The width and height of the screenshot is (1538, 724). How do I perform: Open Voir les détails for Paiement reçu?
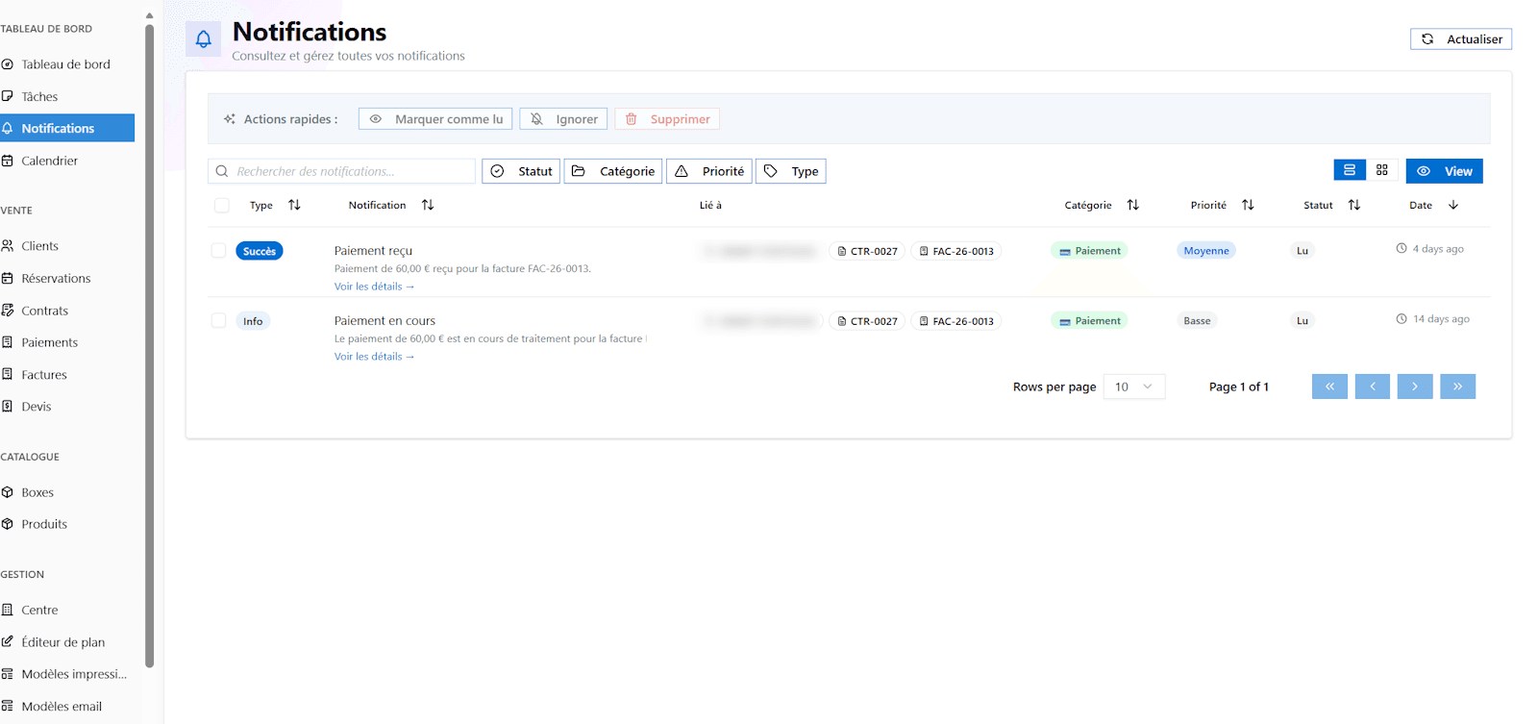374,287
